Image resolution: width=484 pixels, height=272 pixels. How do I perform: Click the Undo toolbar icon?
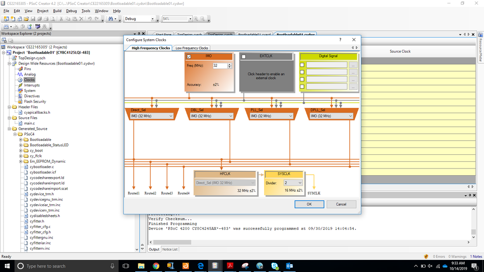tap(90, 19)
